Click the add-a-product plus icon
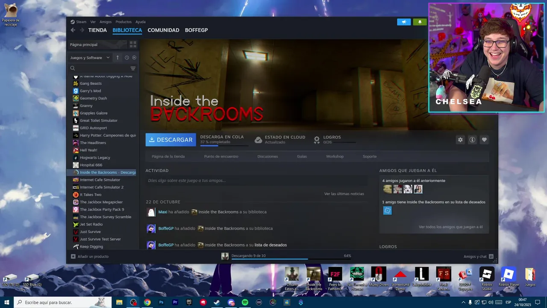Image resolution: width=547 pixels, height=308 pixels. pos(73,256)
